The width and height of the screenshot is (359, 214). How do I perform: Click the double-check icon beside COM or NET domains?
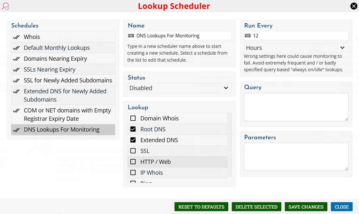16,111
